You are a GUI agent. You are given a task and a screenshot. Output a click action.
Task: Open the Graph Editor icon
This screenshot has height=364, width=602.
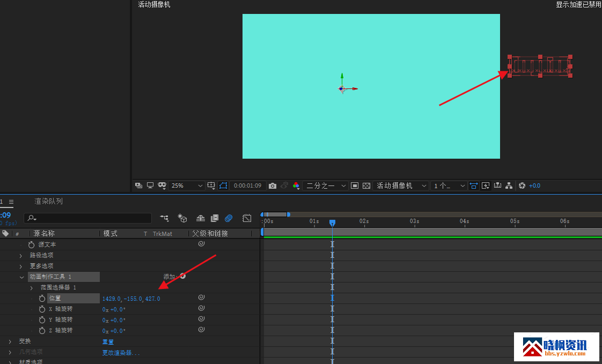[x=247, y=218]
